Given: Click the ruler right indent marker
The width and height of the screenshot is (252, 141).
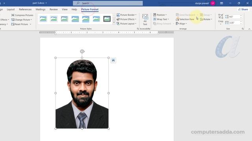Looking at the screenshot, I should coord(158,33).
